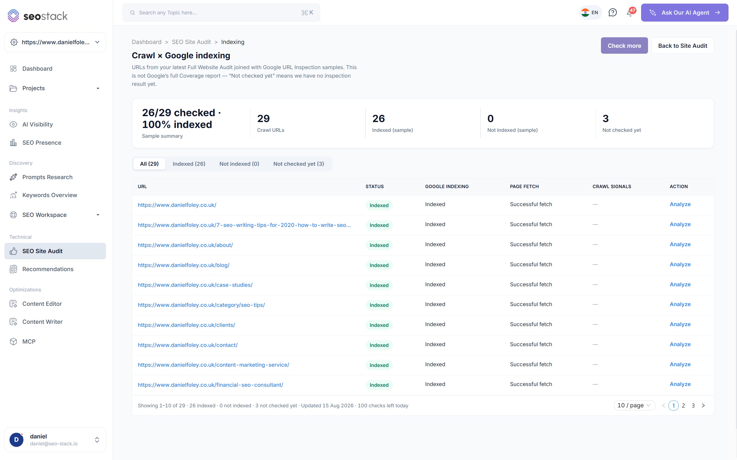The image size is (737, 460).
Task: Select the All (29) tab
Action: coord(149,164)
